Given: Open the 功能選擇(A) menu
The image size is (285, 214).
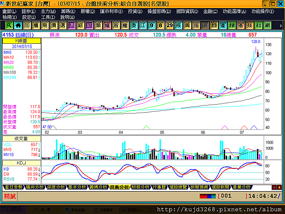Looking at the screenshot, I should point(235,11).
